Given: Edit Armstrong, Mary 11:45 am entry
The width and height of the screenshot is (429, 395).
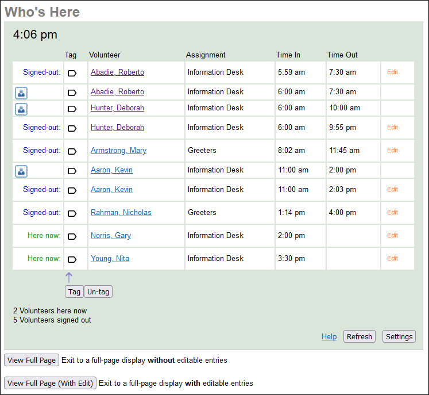Looking at the screenshot, I should [x=392, y=151].
